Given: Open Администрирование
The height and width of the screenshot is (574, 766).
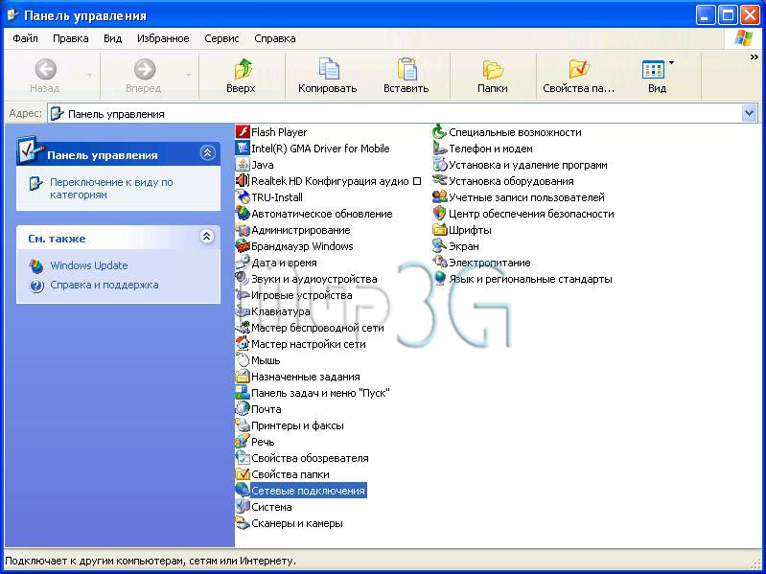Looking at the screenshot, I should [x=293, y=230].
